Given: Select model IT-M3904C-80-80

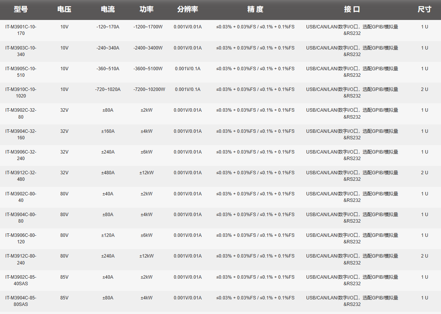Looking at the screenshot, I should [21, 218].
